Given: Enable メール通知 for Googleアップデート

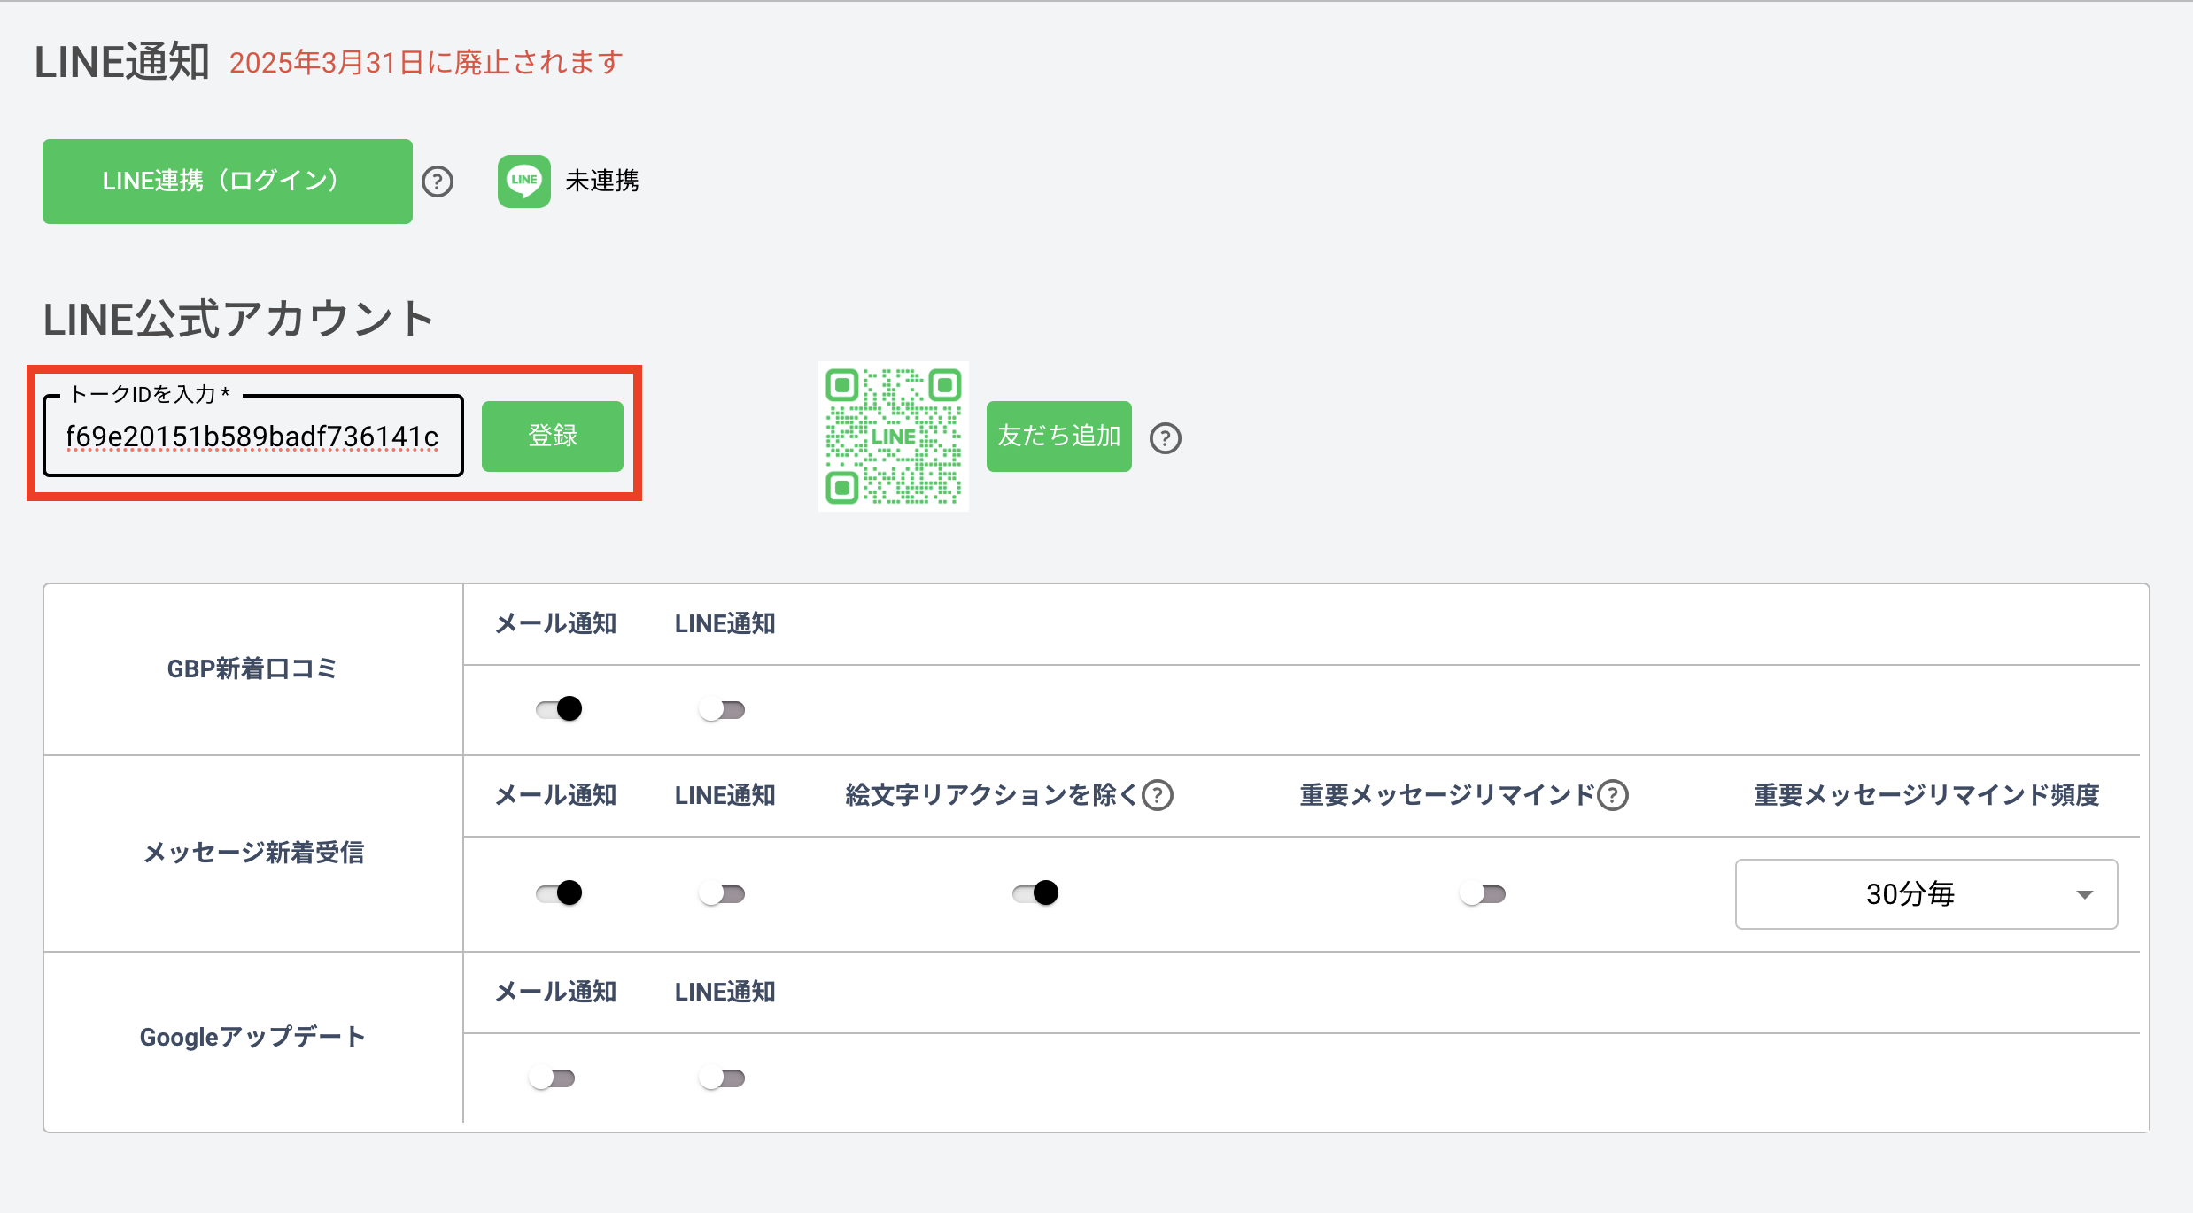Looking at the screenshot, I should (552, 1078).
